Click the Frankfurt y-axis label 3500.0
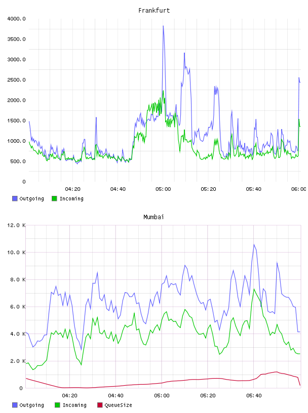This screenshot has width=308, height=413. coord(16,39)
